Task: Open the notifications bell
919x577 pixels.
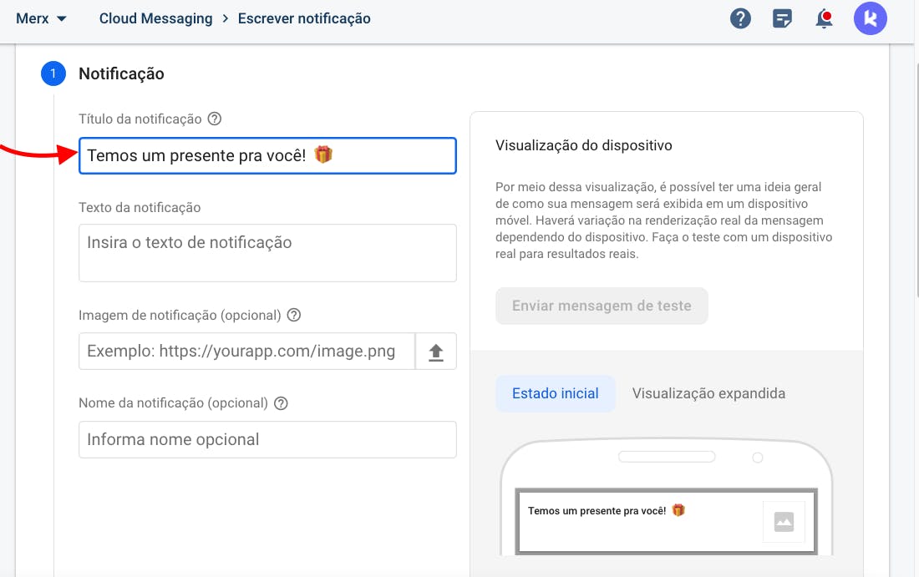Action: pyautogui.click(x=825, y=18)
